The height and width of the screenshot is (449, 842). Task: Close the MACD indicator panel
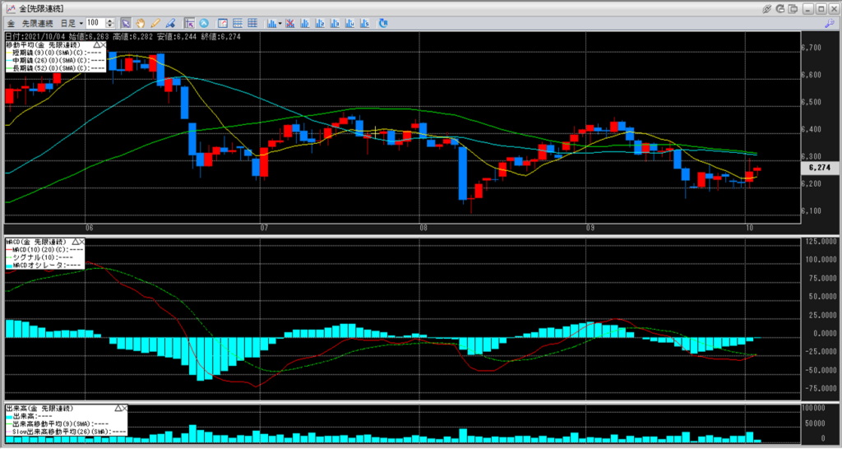tap(82, 242)
